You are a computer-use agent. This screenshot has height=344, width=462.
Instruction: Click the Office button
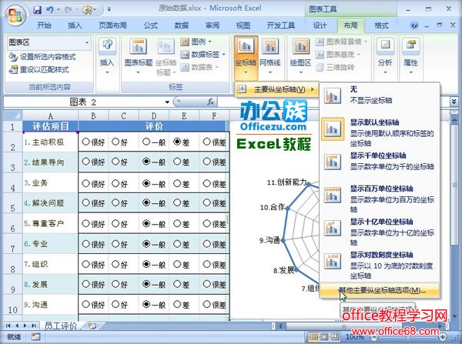[x=15, y=15]
